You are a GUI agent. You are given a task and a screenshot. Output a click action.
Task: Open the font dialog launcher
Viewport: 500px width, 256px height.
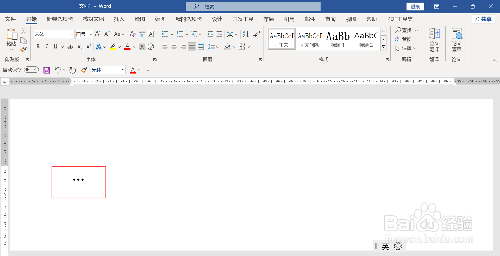click(155, 60)
